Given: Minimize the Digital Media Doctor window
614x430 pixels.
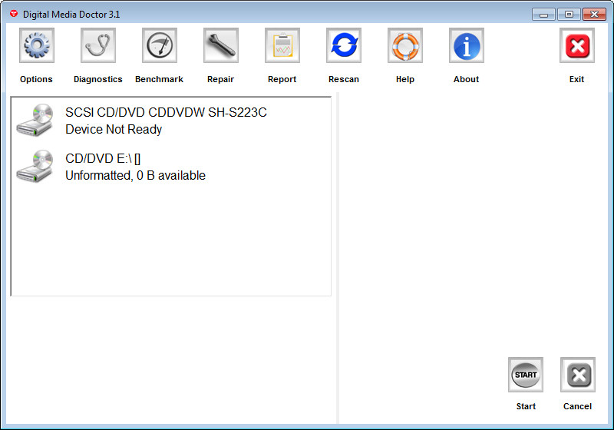Looking at the screenshot, I should coord(543,15).
